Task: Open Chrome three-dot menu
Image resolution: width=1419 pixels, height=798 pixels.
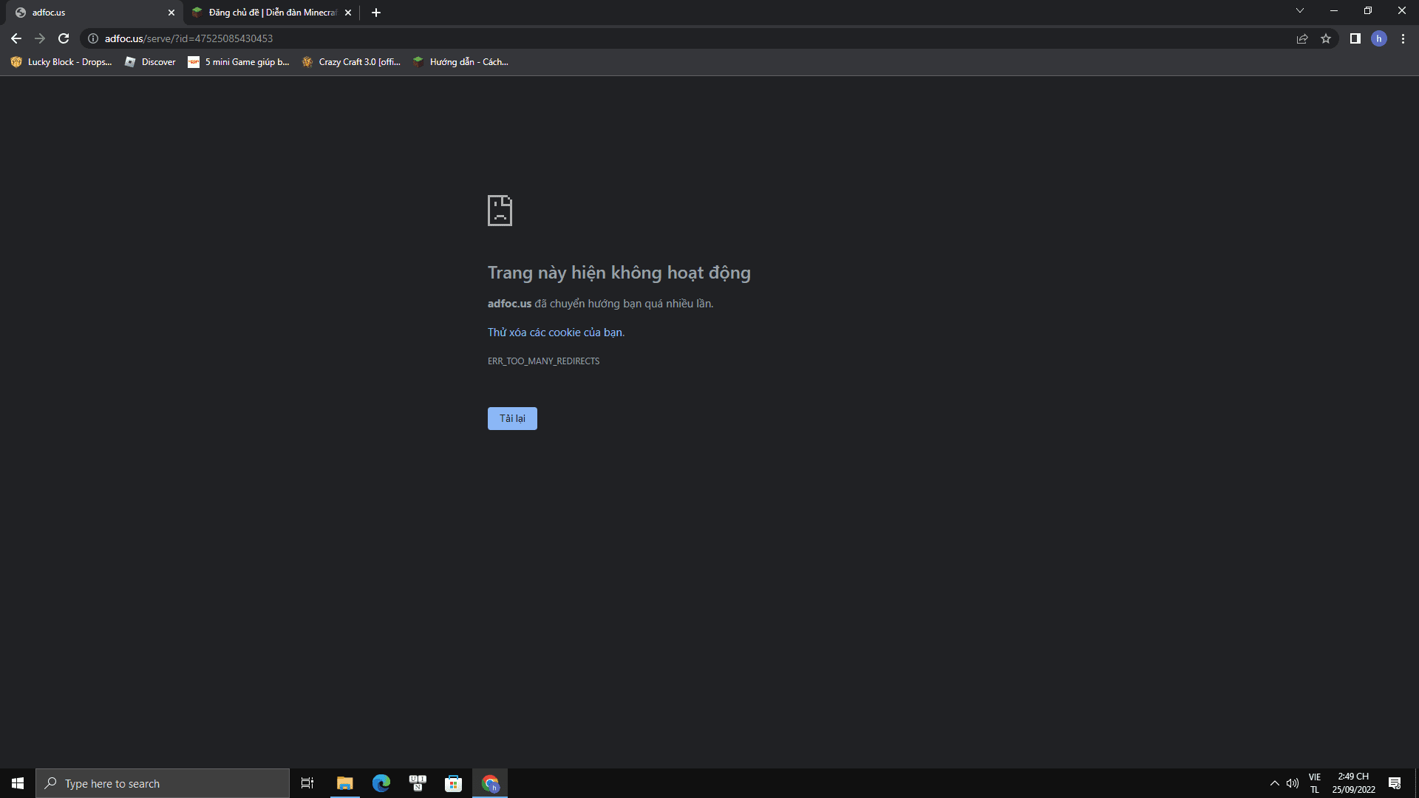Action: click(1403, 38)
